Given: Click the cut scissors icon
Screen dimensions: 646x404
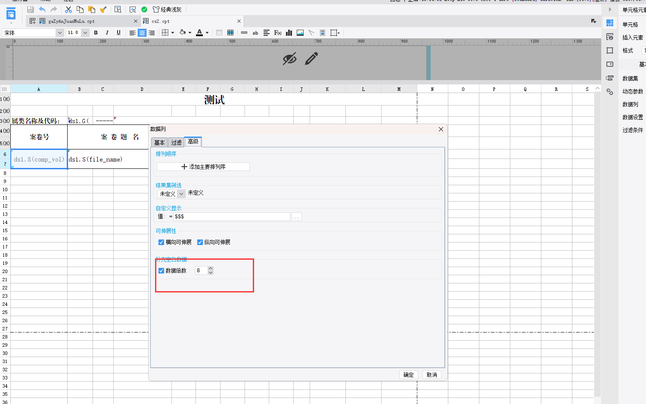Looking at the screenshot, I should [68, 9].
